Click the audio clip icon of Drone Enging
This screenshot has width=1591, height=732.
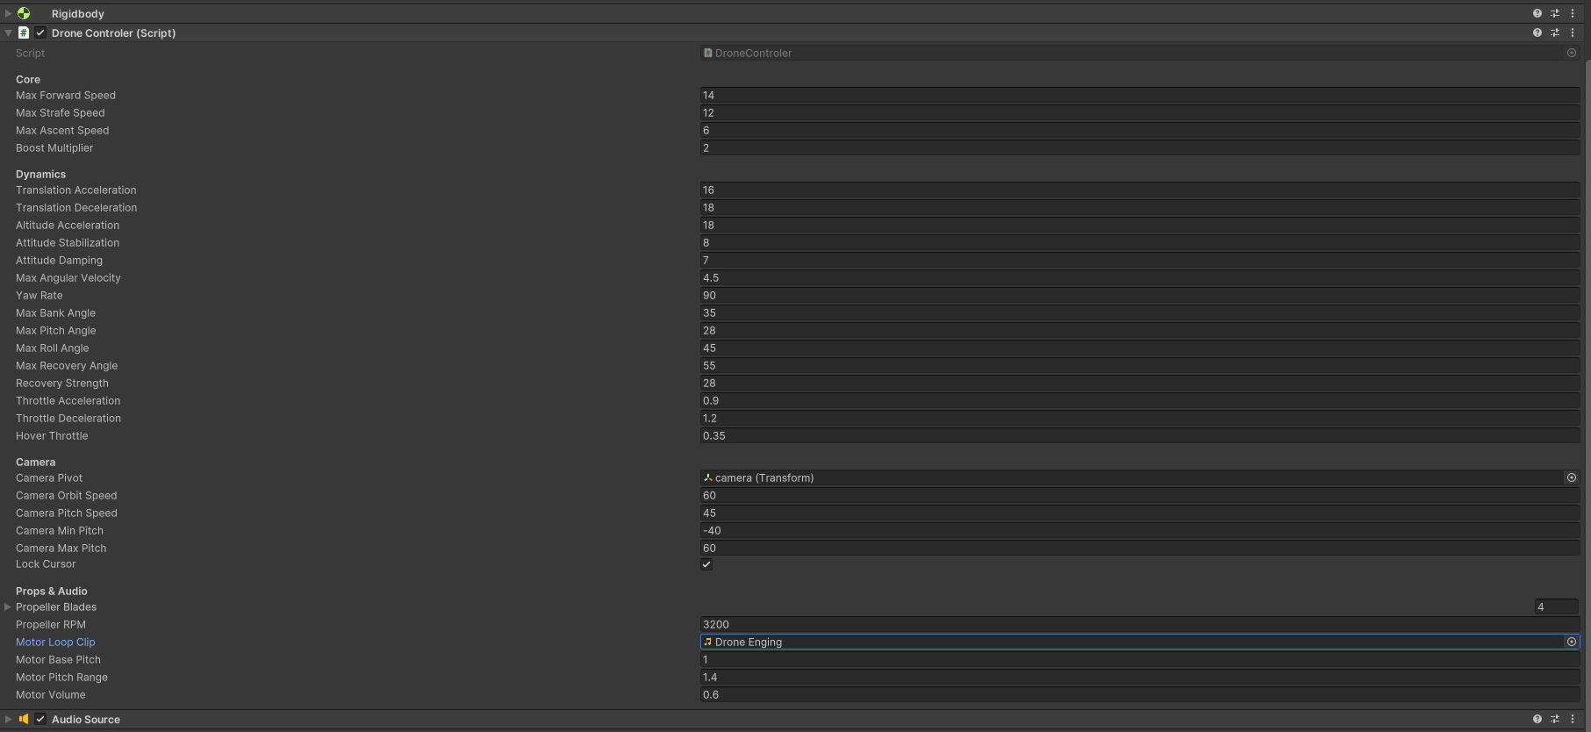pyautogui.click(x=708, y=642)
